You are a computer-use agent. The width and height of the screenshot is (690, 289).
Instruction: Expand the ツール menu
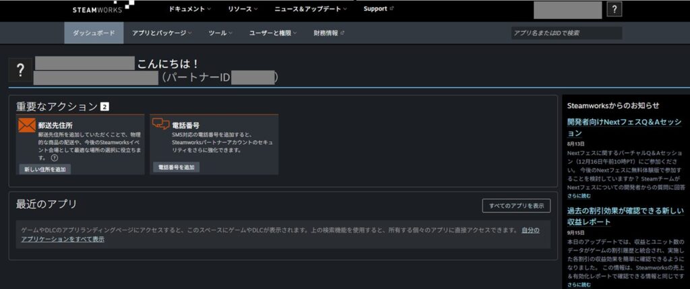220,33
